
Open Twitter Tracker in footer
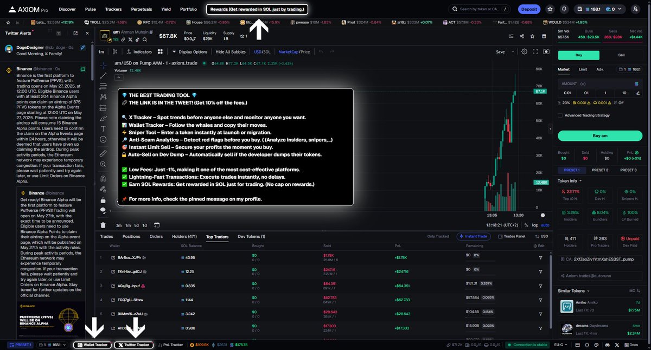(x=133, y=345)
